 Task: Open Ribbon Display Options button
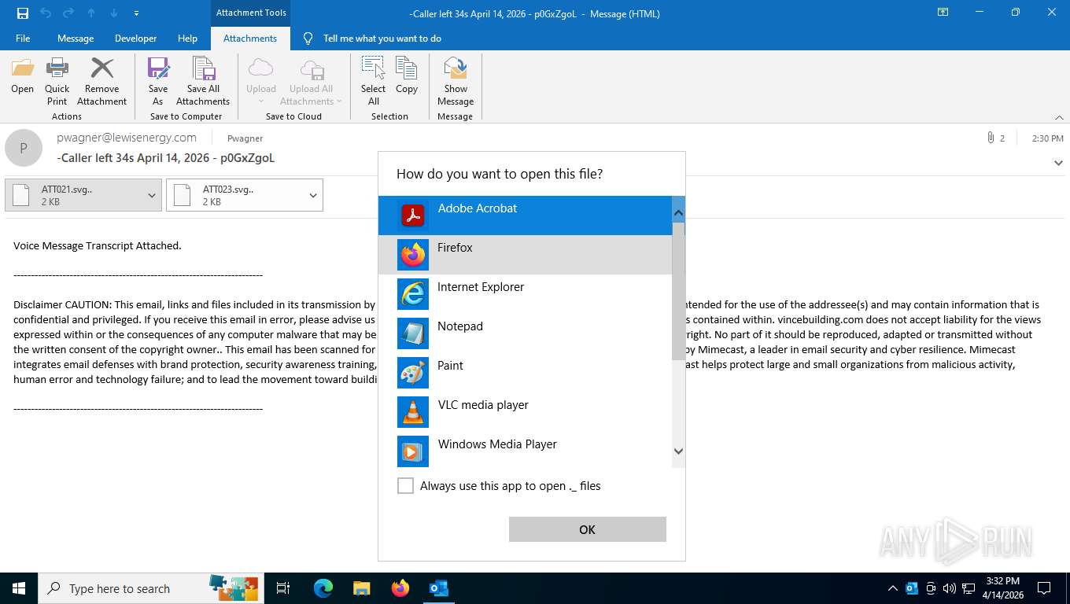(943, 13)
